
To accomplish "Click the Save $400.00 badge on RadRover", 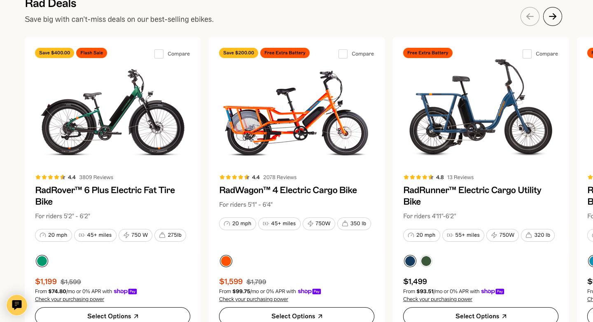I will pos(54,53).
